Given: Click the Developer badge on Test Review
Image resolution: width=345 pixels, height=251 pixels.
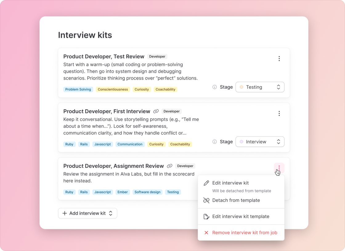Looking at the screenshot, I should [x=157, y=57].
